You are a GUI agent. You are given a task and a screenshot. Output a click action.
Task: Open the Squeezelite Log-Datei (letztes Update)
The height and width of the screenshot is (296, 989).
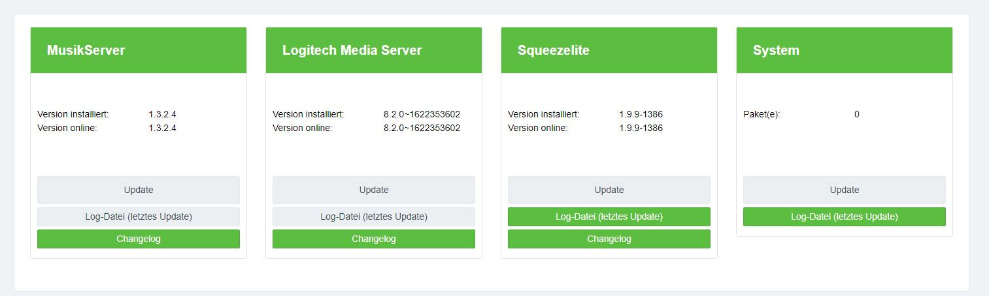609,216
